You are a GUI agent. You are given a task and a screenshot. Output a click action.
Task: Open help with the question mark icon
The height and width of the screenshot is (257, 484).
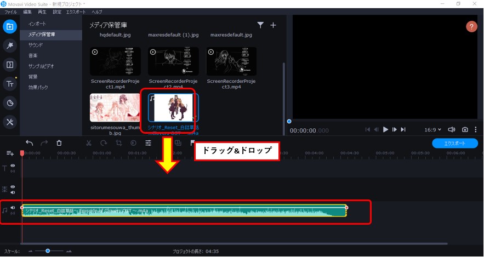tap(471, 26)
